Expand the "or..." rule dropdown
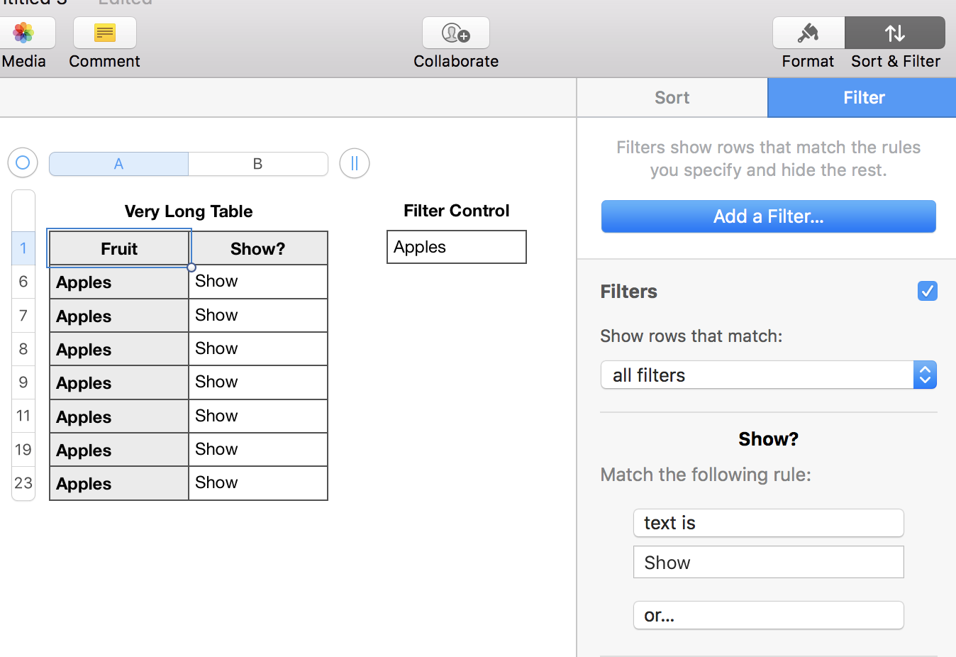Screen dimensions: 956x657 [768, 615]
